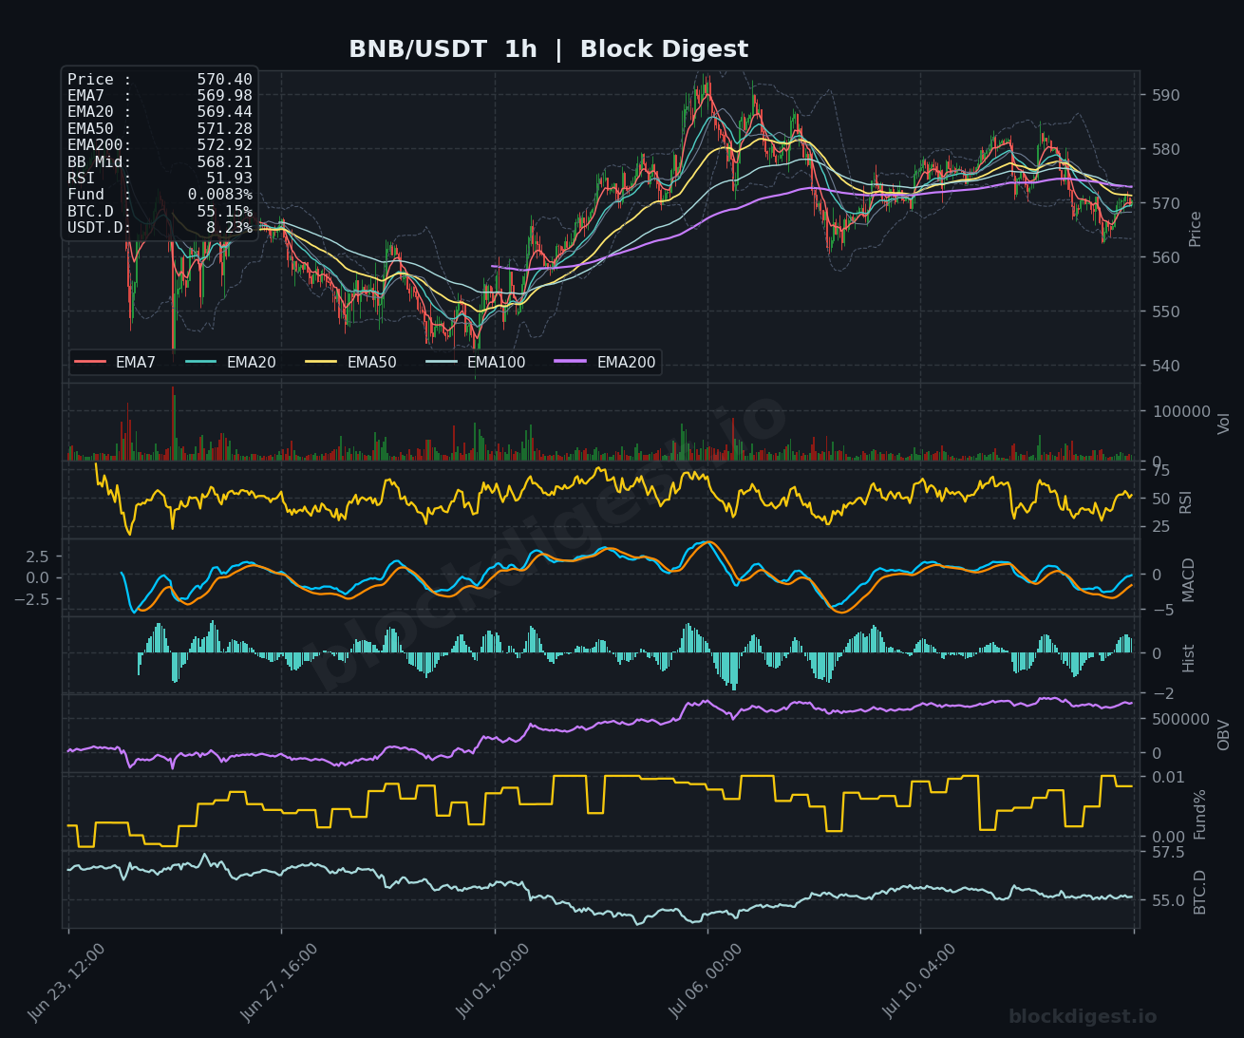1244x1038 pixels.
Task: Click the RSI axis title
Action: (1186, 501)
